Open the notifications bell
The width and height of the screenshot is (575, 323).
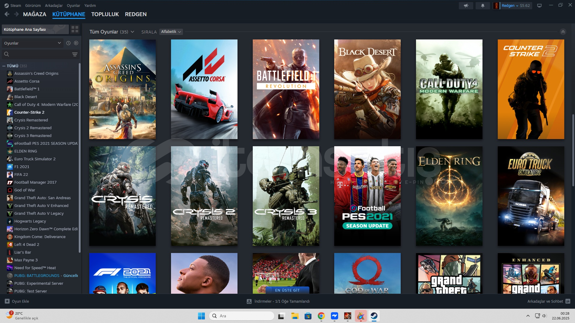482,5
